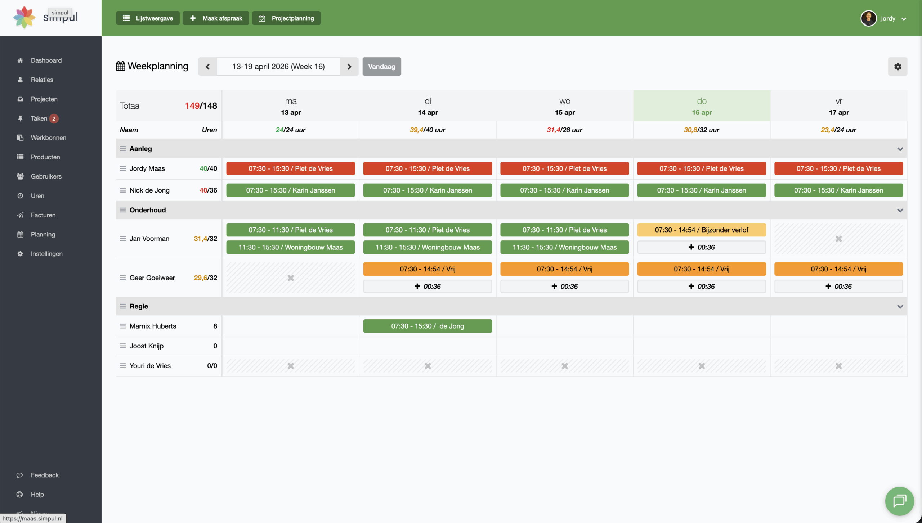The width and height of the screenshot is (922, 523).
Task: Click the yellow Bijzonder verlof block on Thursday
Action: tap(701, 230)
